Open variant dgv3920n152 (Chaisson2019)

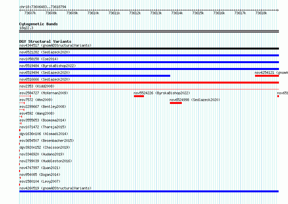click(45, 147)
